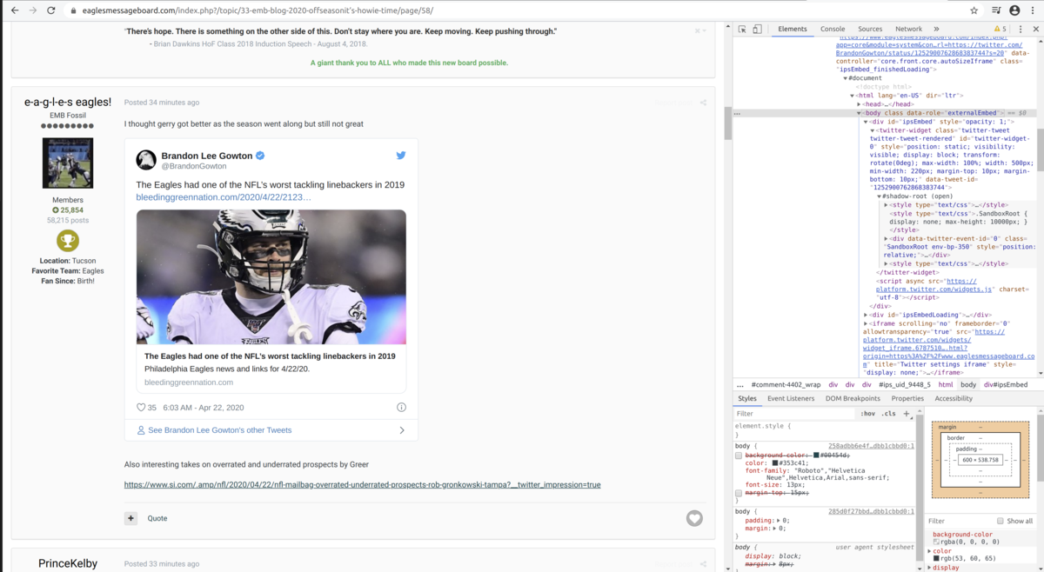Viewport: 1044px width, 572px height.
Task: Toggle the device toolbar icon
Action: (x=757, y=29)
